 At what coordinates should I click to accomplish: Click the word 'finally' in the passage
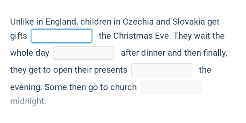tap(215, 53)
